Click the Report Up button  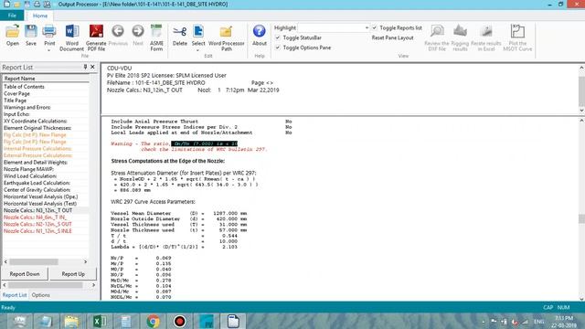pyautogui.click(x=73, y=274)
